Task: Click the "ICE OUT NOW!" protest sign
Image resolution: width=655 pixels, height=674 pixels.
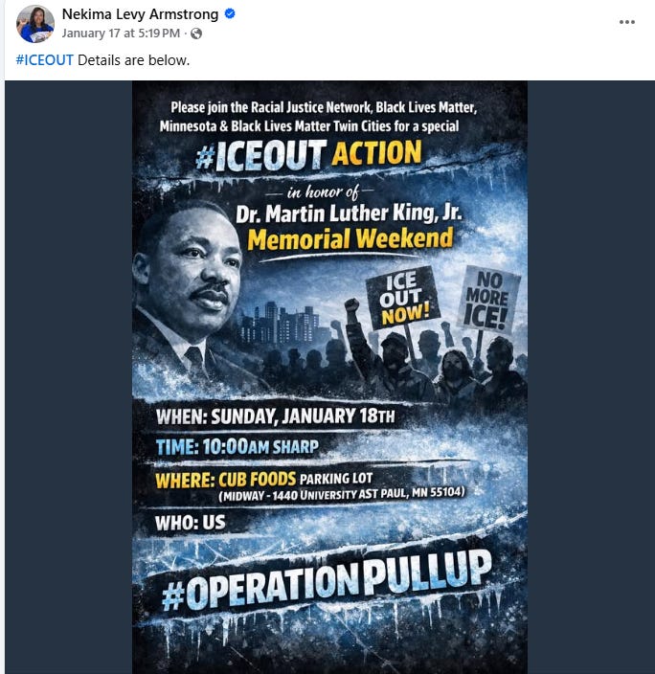Action: coord(402,297)
